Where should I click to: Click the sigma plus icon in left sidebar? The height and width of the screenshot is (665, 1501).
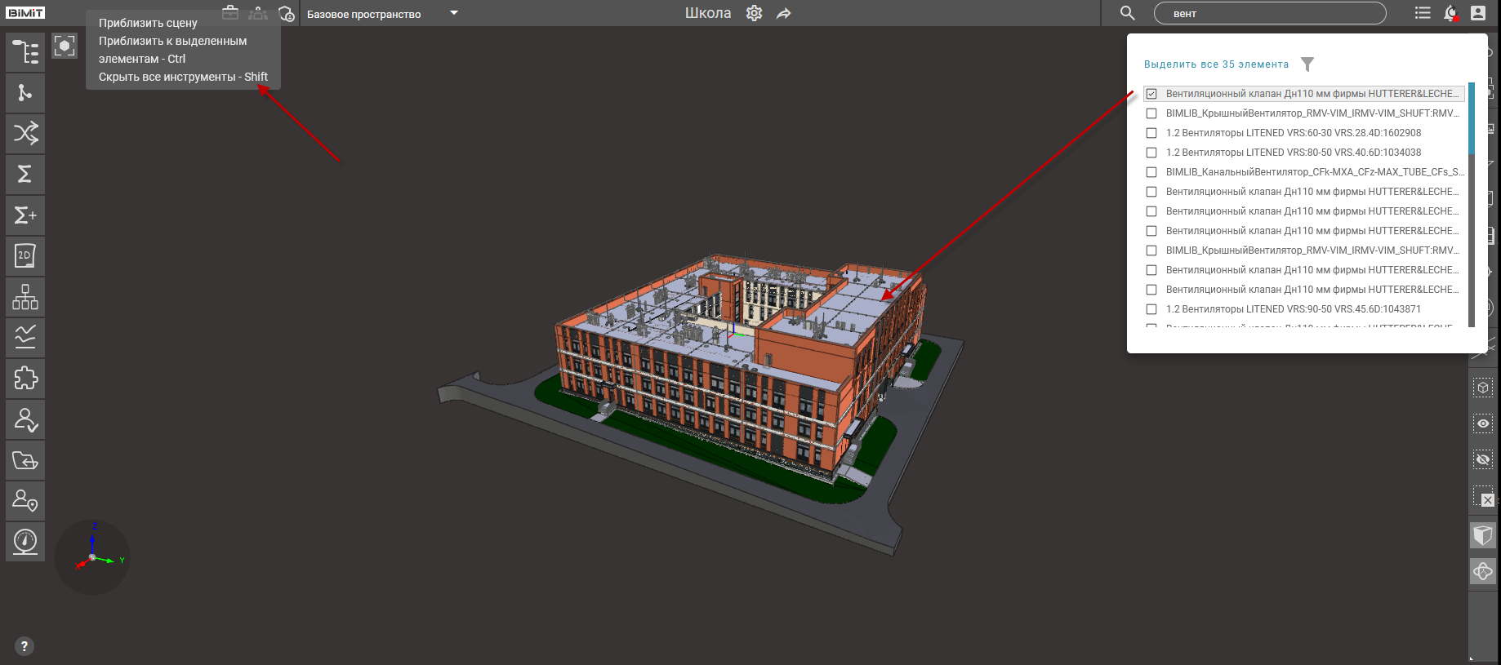pos(25,215)
